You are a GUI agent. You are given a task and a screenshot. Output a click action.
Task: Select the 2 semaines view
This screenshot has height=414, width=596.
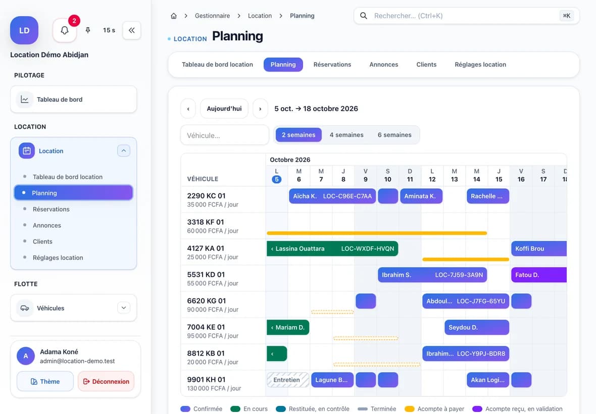pos(299,135)
